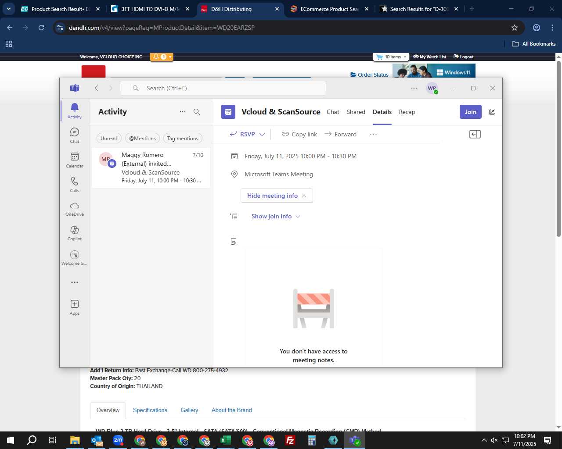Screen dimensions: 562x449
Task: Switch to 3FT HDMI TO DVI-D browser tab
Action: point(150,9)
